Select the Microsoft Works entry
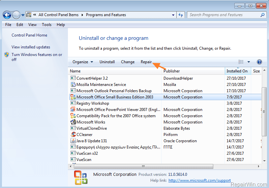Image resolution: width=269 pixels, height=188 pixels. click(x=165, y=122)
